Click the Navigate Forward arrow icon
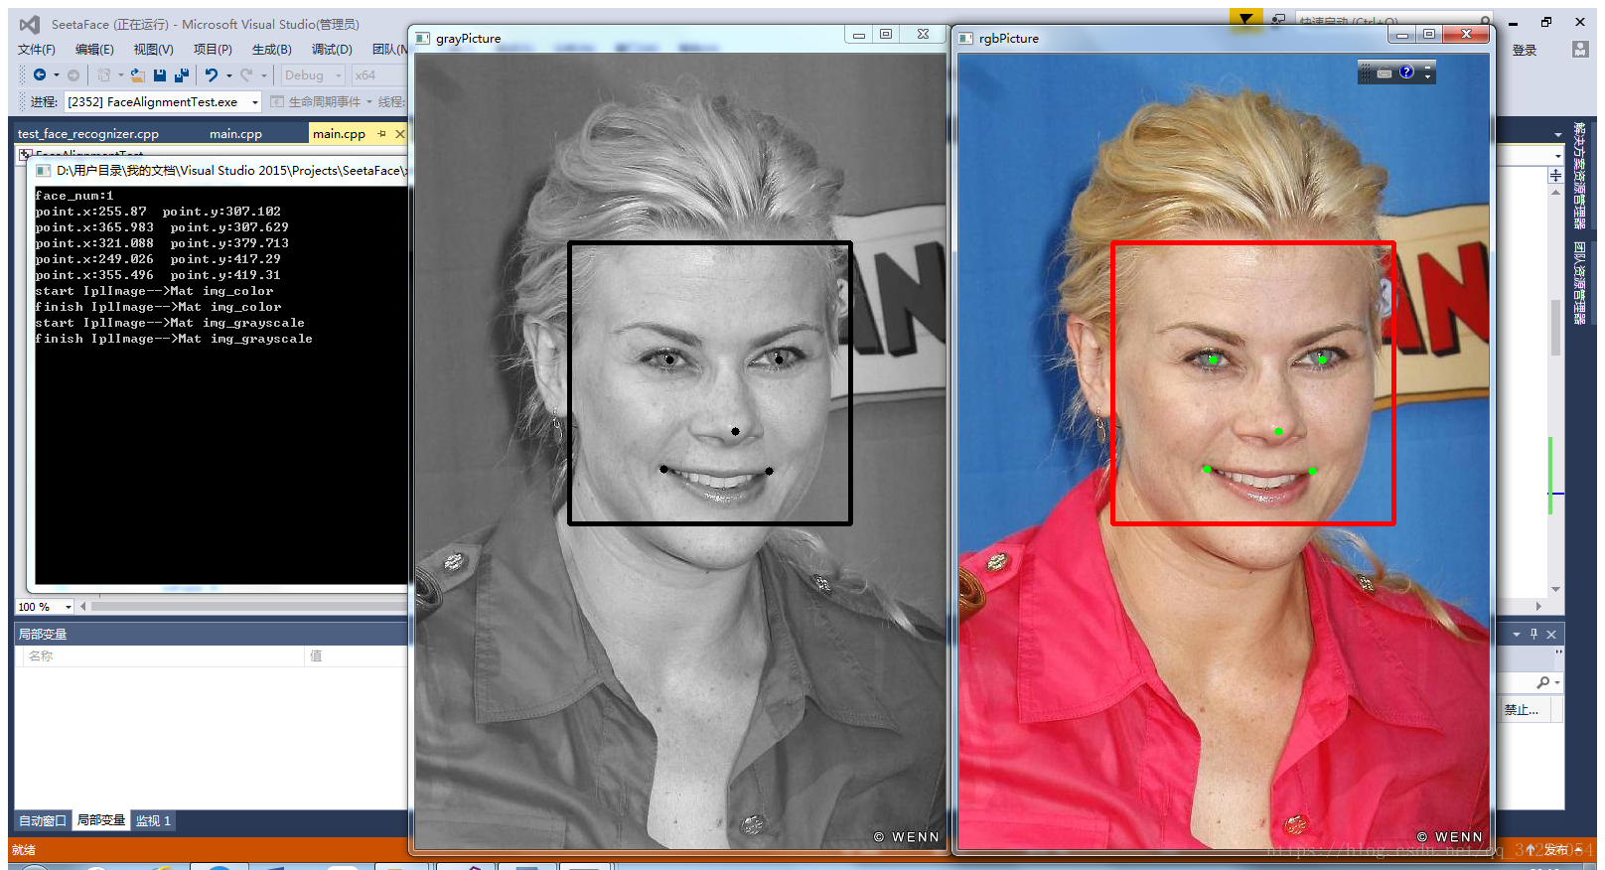The image size is (1605, 870). (x=73, y=74)
